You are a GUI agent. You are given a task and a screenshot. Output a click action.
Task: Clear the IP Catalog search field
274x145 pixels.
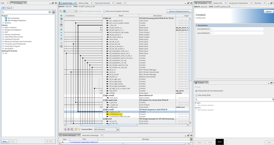(50, 12)
